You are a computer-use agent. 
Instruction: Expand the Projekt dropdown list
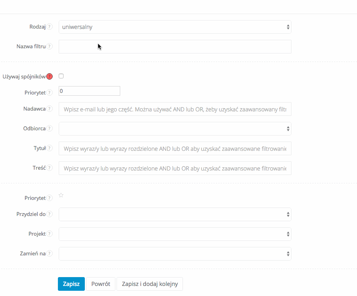coord(175,234)
